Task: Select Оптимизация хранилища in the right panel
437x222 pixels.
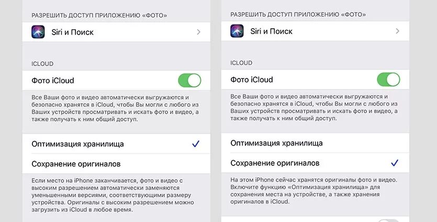Action: 315,143
